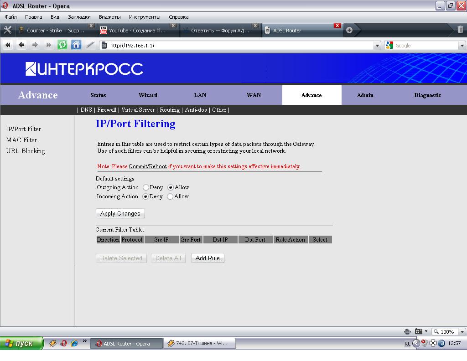Screen dimensions: 467x361
Task: Close the ADSL Router tab
Action: pos(337,26)
